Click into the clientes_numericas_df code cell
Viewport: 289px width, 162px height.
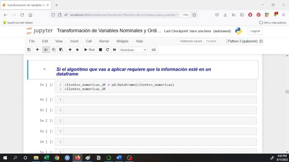[156, 87]
